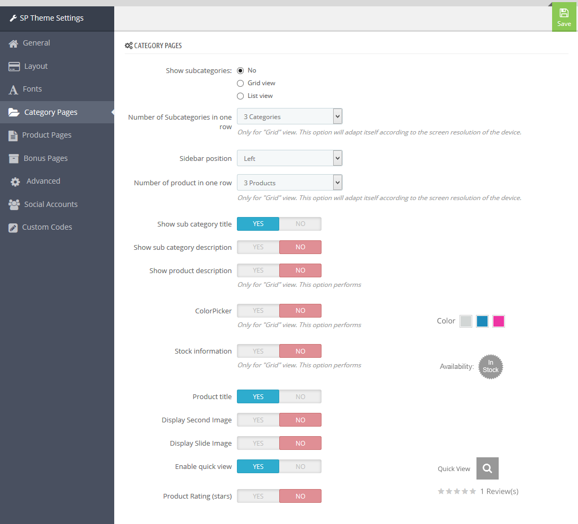Set Show sub category description to YES
The height and width of the screenshot is (524, 578).
pyautogui.click(x=258, y=247)
